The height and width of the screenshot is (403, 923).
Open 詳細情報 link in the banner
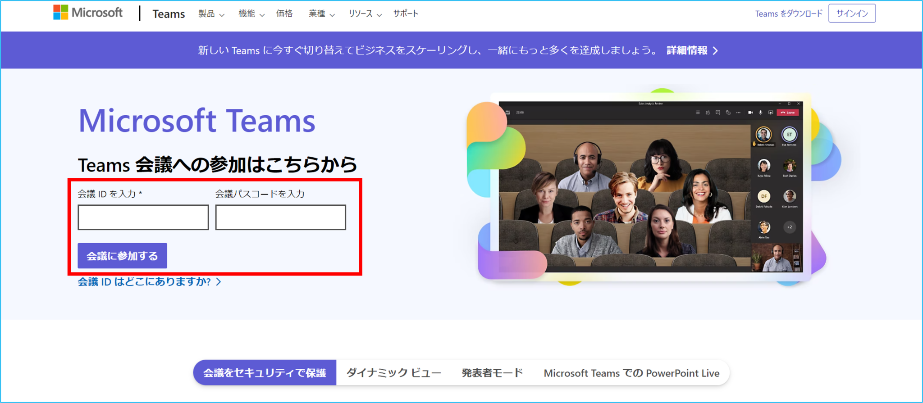(x=692, y=50)
